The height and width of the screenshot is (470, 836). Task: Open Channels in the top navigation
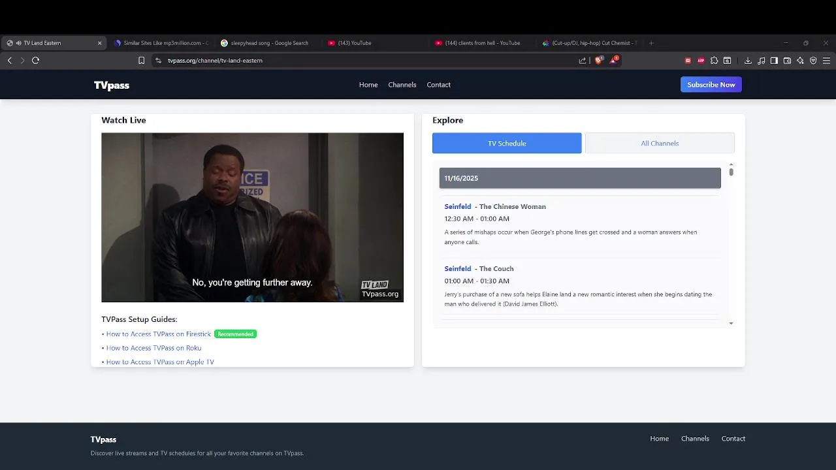402,85
